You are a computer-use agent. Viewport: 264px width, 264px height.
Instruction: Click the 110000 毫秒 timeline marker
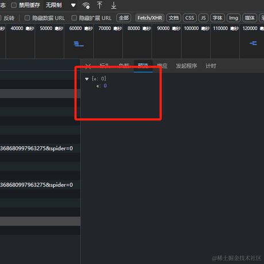(226, 28)
